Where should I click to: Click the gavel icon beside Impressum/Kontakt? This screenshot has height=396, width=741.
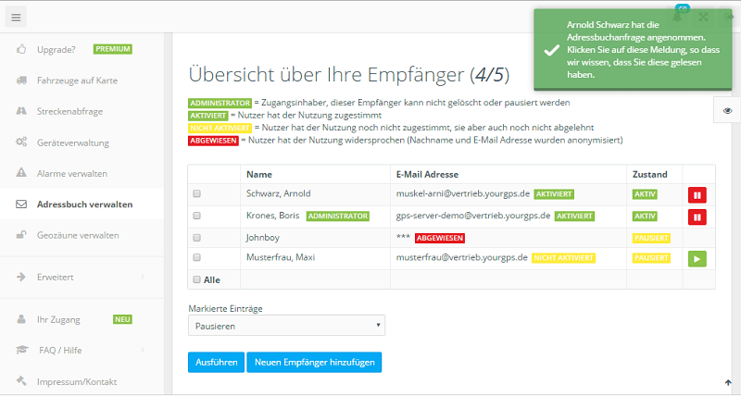click(21, 380)
